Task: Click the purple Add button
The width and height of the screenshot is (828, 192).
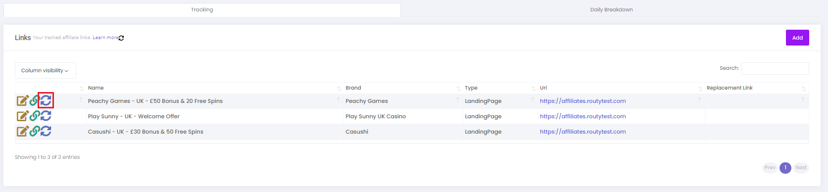Action: pyautogui.click(x=797, y=38)
